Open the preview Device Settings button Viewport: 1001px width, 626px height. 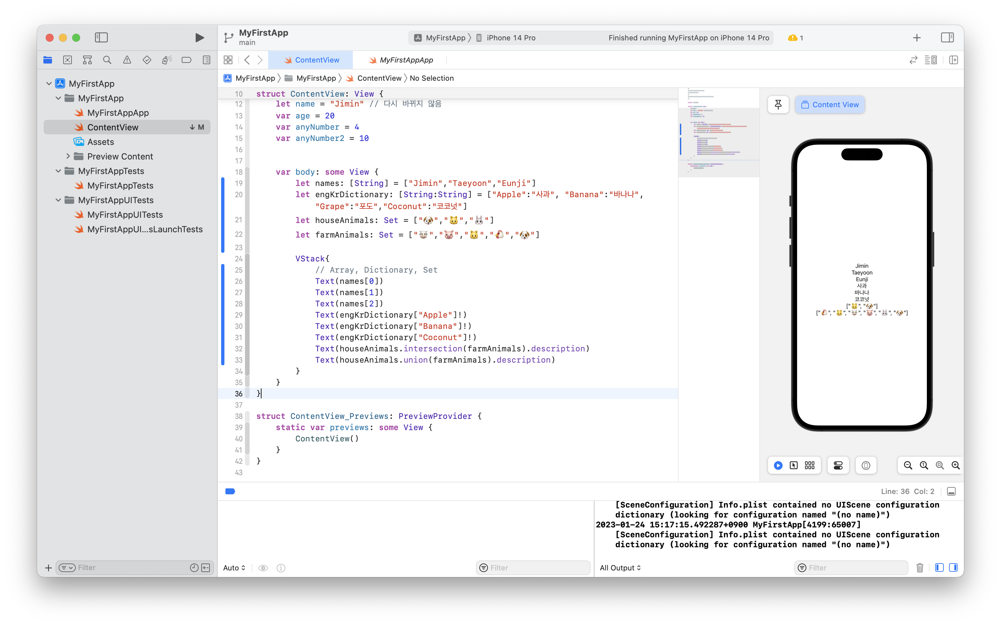click(838, 465)
